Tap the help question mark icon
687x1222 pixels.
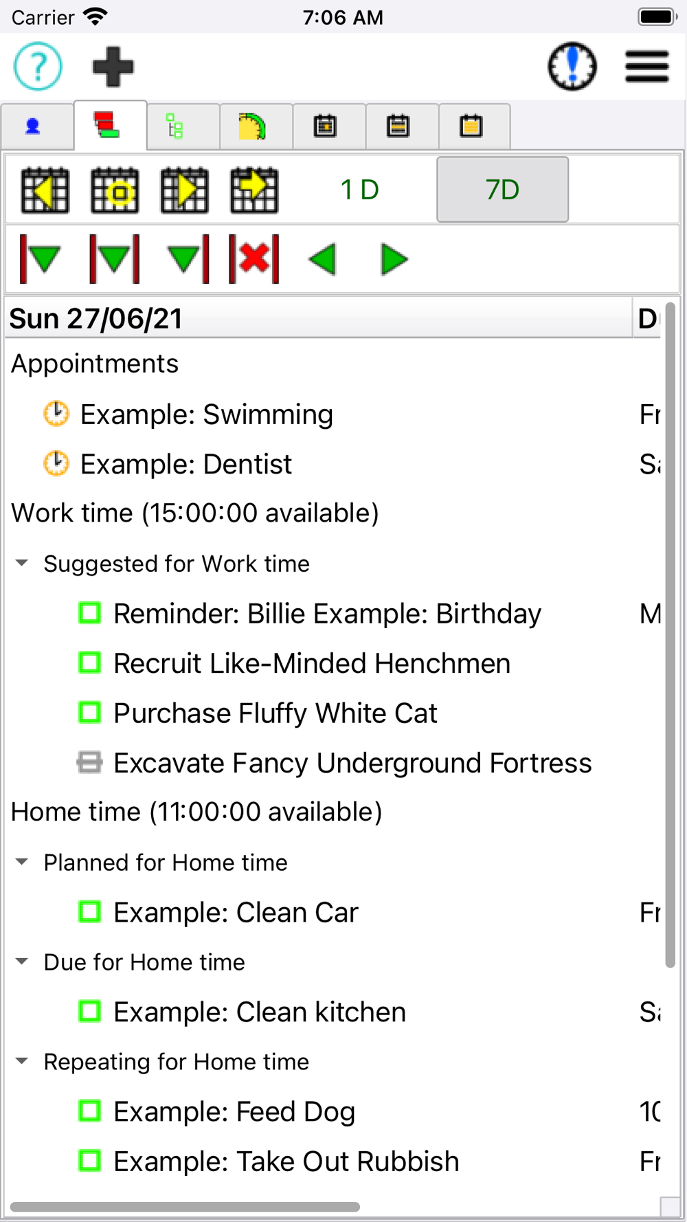[x=38, y=67]
